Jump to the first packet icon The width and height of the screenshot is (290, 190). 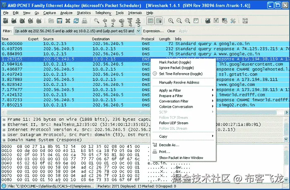(130, 21)
